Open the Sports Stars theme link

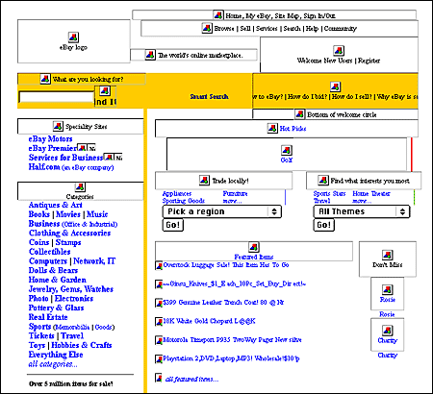(x=329, y=193)
